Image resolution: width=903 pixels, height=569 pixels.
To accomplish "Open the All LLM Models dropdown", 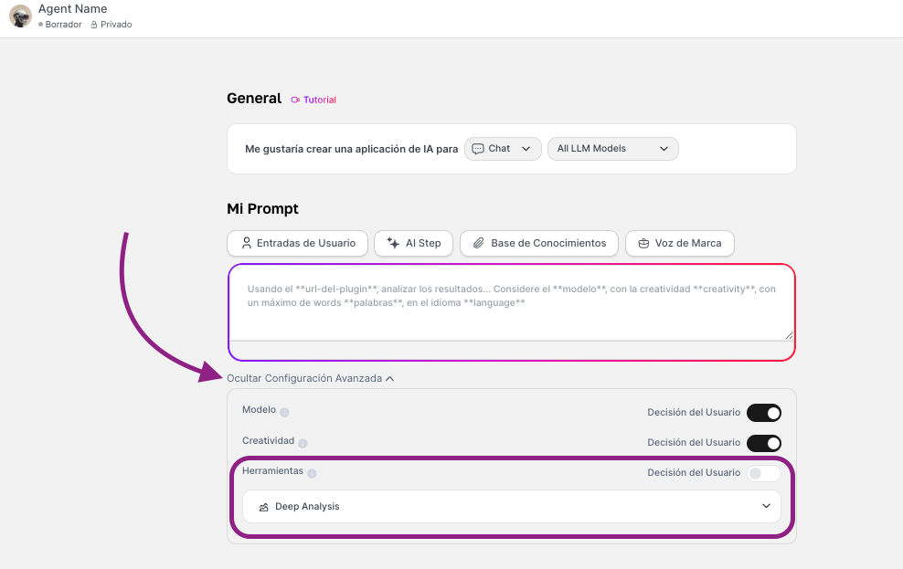I will pos(612,149).
